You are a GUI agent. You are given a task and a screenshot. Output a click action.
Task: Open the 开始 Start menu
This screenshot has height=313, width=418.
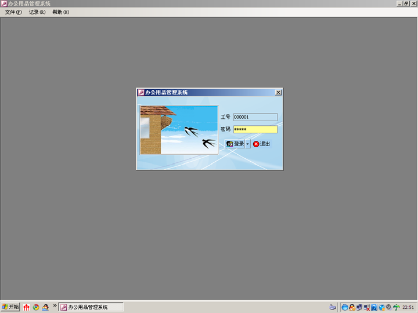(10, 307)
